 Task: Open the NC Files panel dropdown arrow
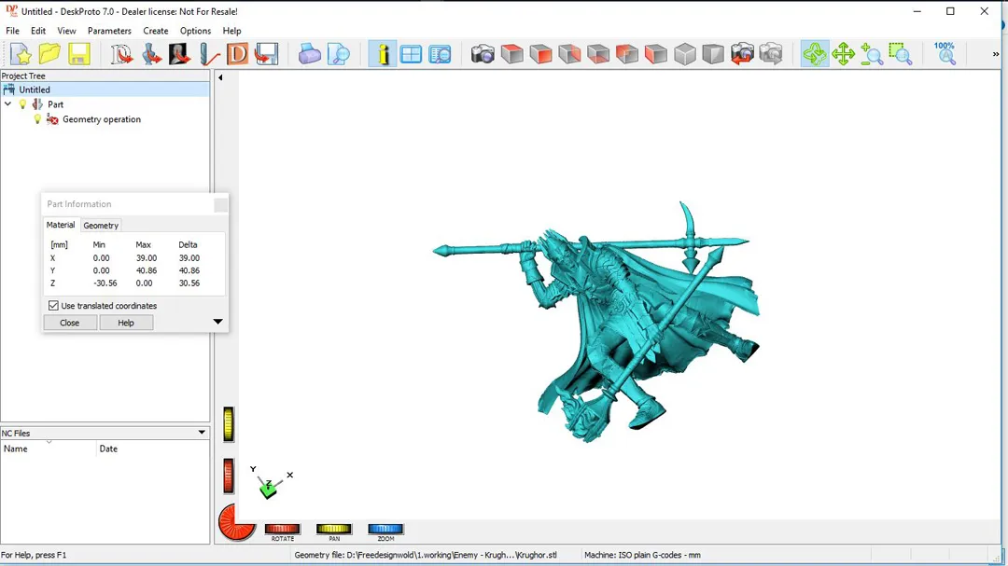pyautogui.click(x=202, y=433)
